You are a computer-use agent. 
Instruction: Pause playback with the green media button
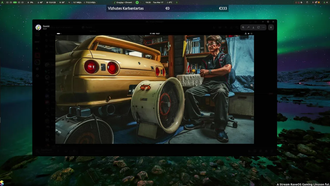pyautogui.click(x=137, y=2)
